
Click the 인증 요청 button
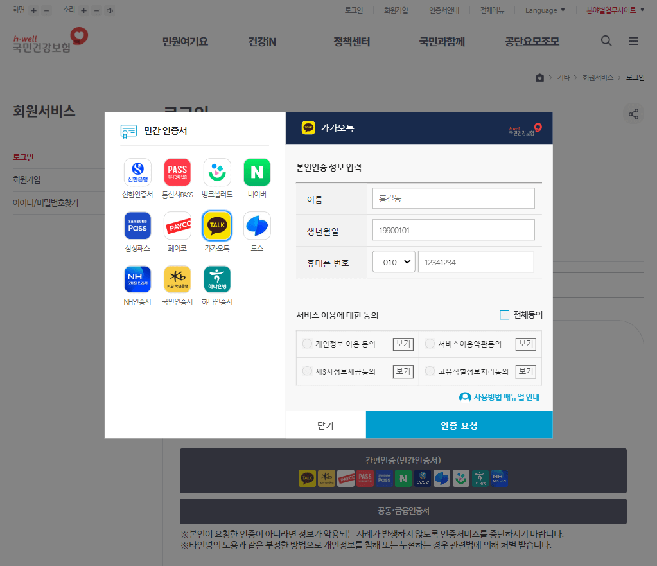(459, 425)
